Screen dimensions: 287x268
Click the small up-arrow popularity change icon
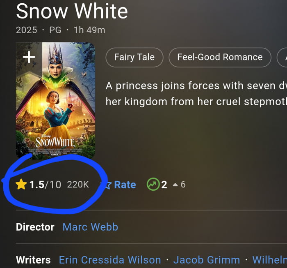pos(175,185)
